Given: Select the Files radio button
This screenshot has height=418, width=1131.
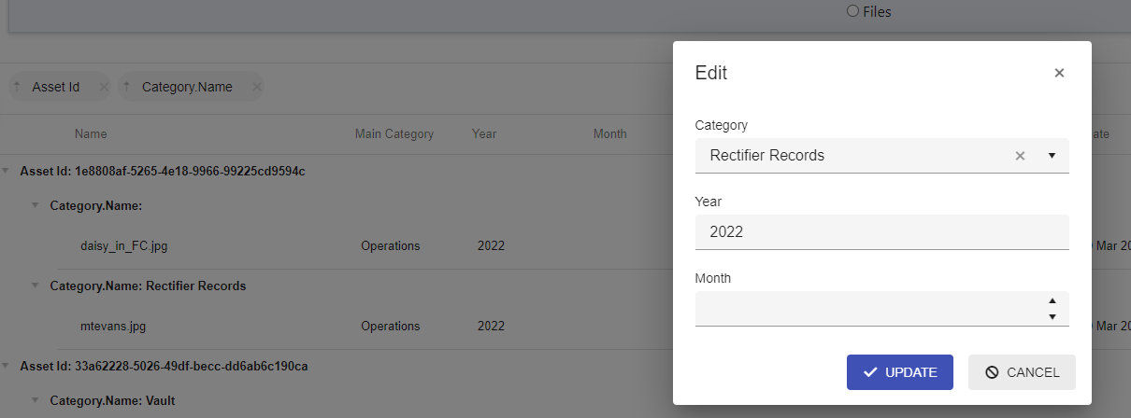Looking at the screenshot, I should (x=852, y=12).
